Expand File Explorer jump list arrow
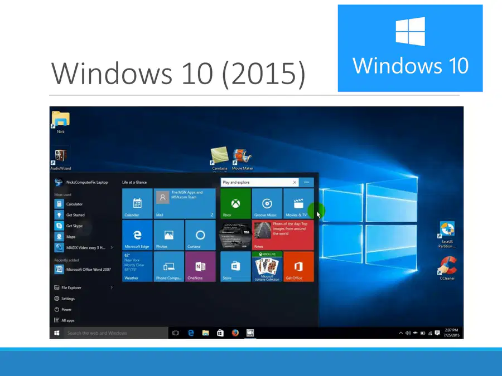This screenshot has height=376, width=502. 112,287
